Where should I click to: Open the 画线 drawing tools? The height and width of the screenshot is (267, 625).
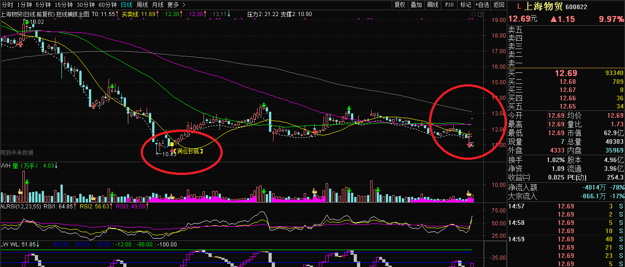pos(433,5)
